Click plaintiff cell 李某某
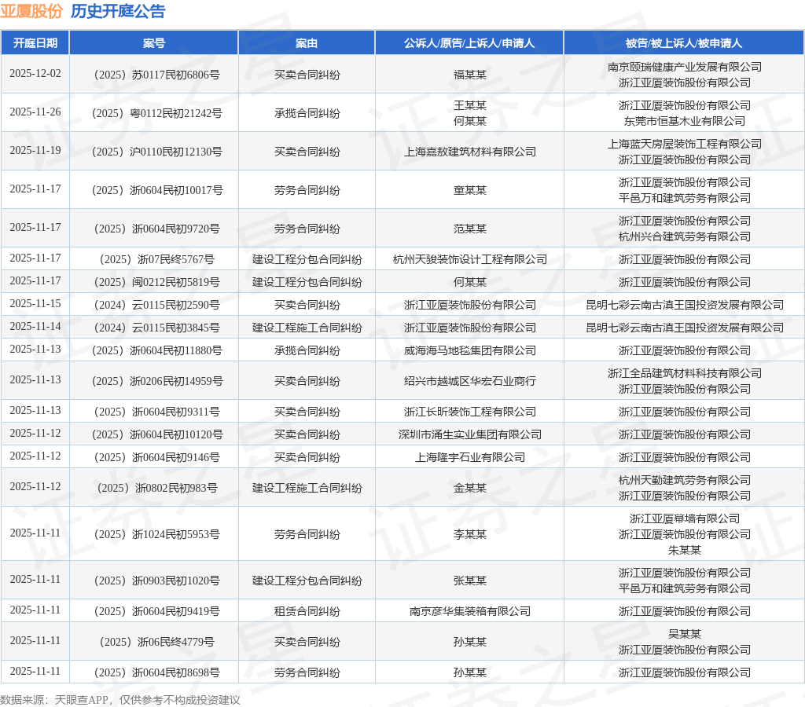805x707 pixels. pos(469,535)
